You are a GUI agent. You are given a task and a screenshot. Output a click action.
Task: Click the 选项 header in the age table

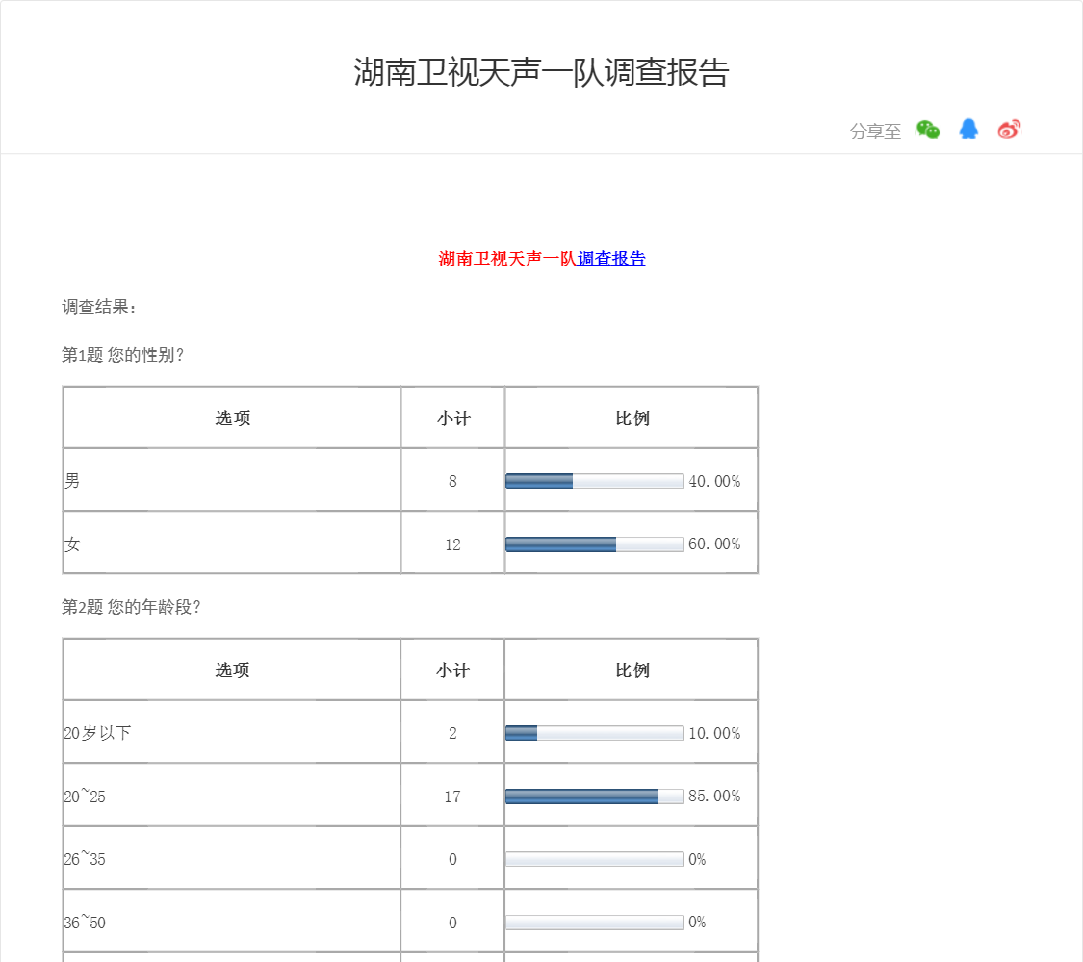[x=232, y=671]
